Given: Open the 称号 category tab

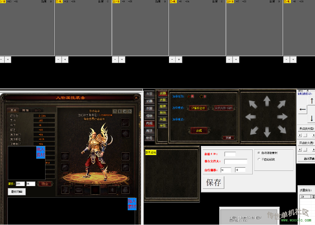Looking at the screenshot, I should [x=149, y=138].
